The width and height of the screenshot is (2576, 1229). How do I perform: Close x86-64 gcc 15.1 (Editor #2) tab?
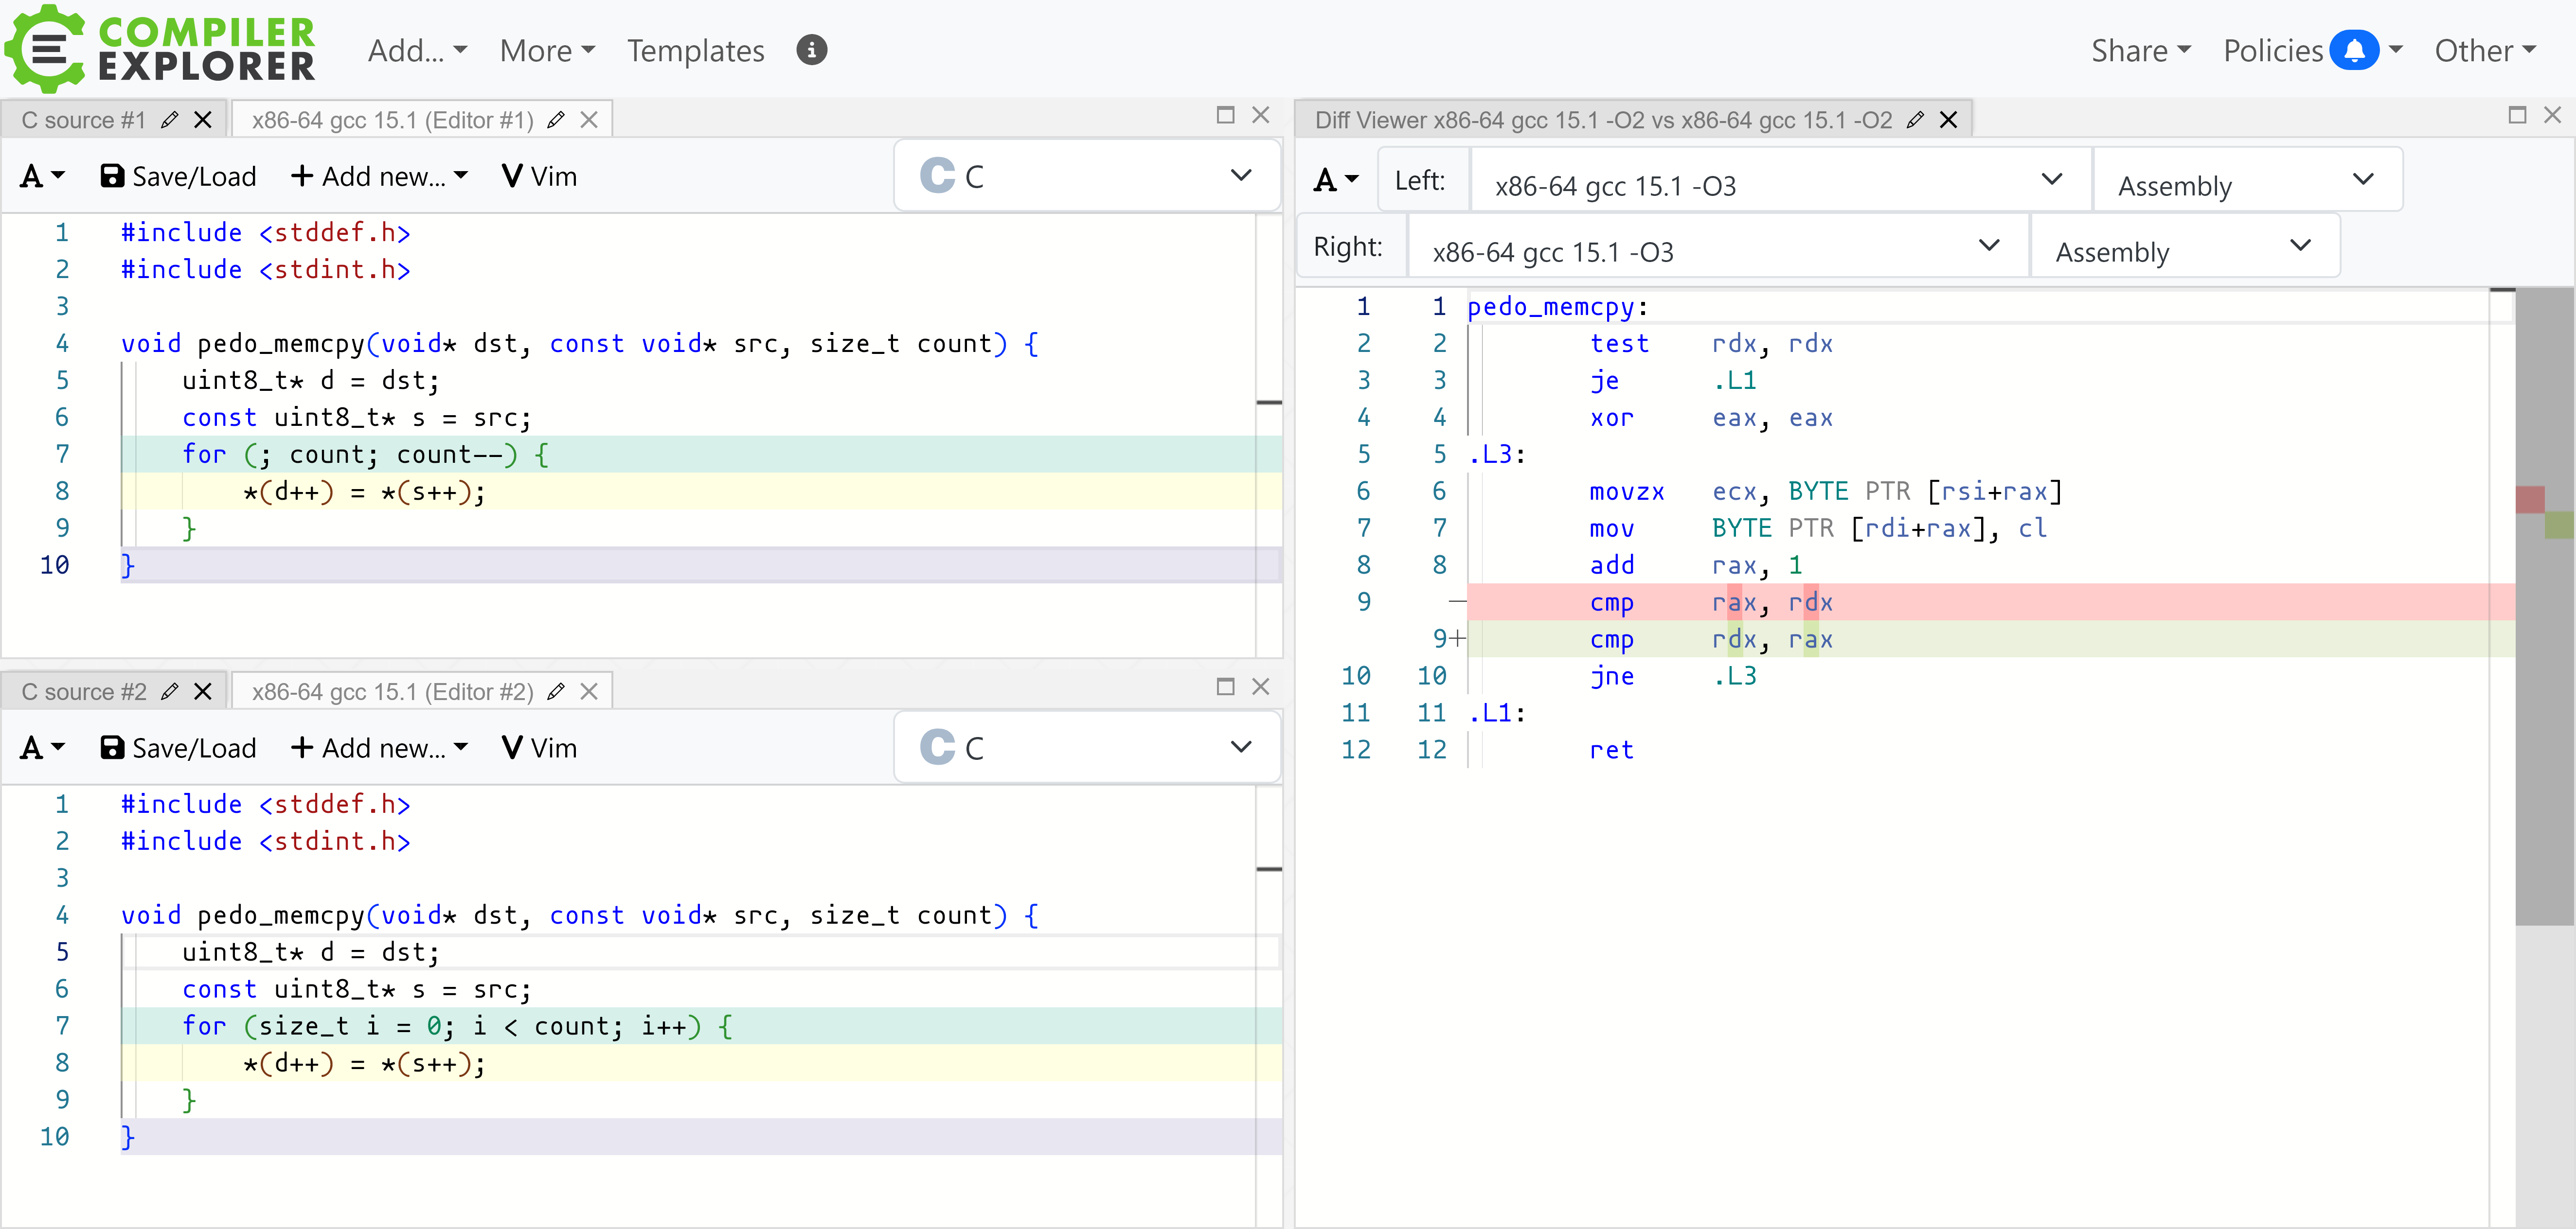coord(589,691)
